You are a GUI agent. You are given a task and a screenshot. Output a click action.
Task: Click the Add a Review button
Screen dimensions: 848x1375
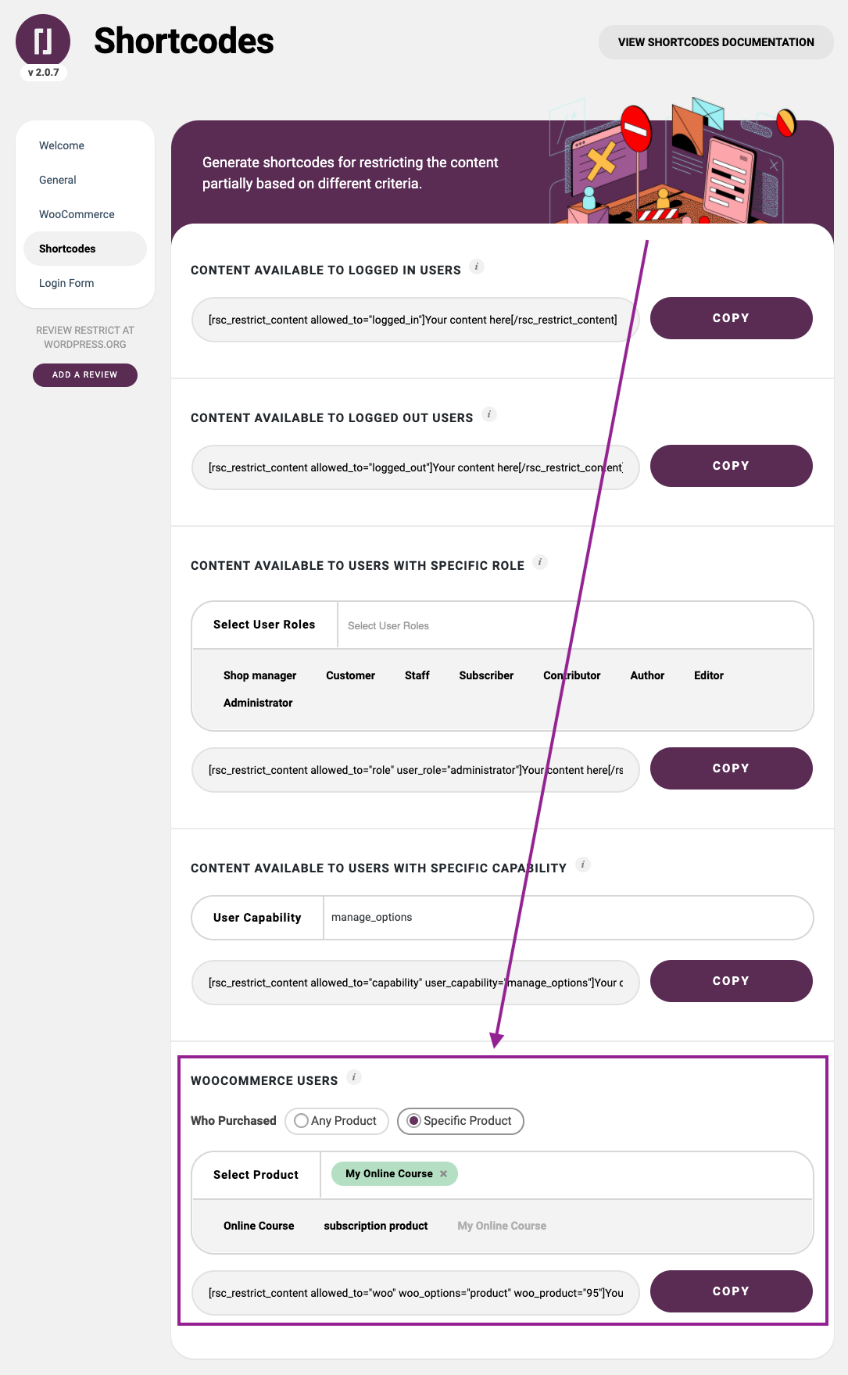coord(85,374)
